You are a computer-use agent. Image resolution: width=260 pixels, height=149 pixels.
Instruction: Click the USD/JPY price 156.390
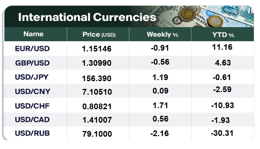point(97,78)
